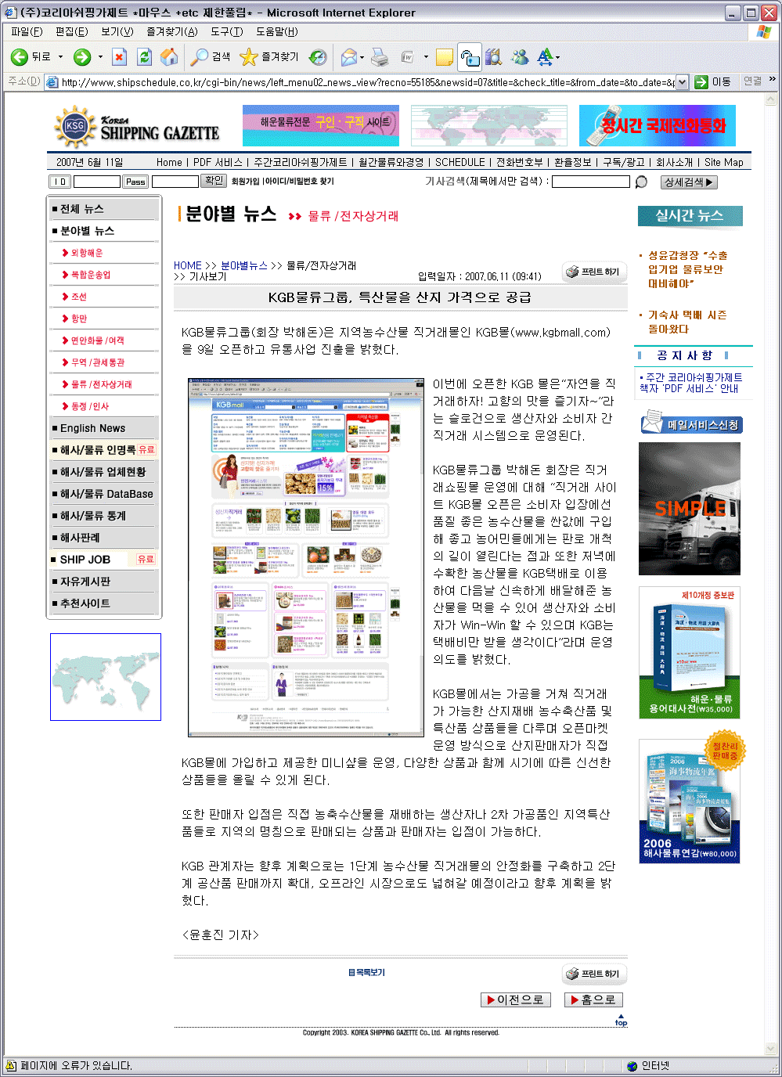Open PDF 서비스 navigation link
The image size is (782, 1077).
pos(218,162)
